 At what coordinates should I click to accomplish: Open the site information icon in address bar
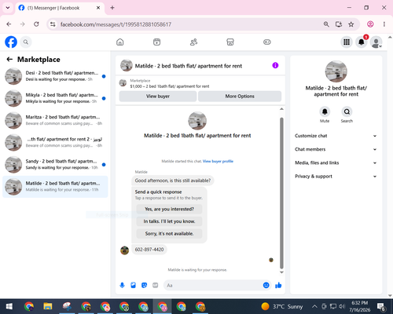(53, 24)
